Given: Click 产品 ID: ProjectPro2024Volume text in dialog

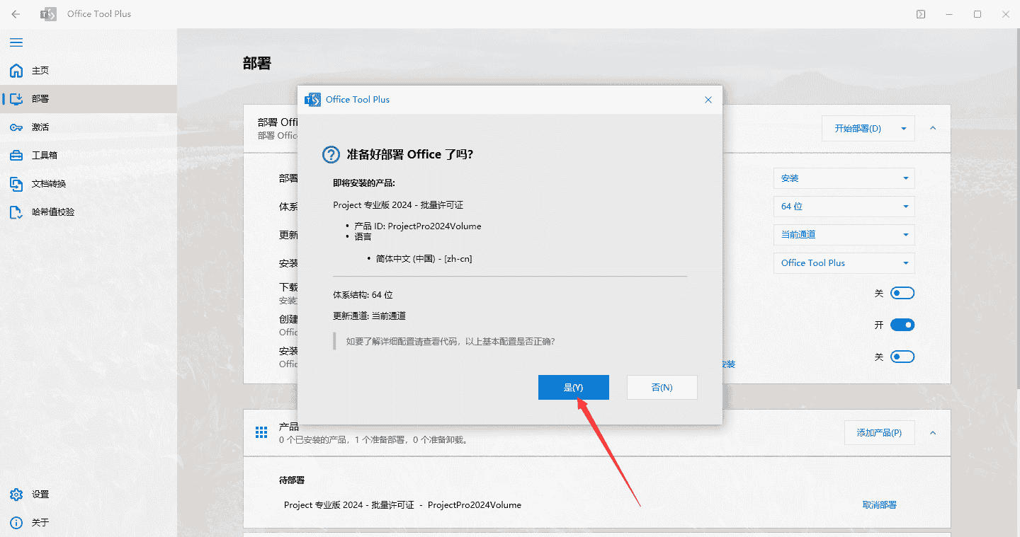Looking at the screenshot, I should pos(418,226).
